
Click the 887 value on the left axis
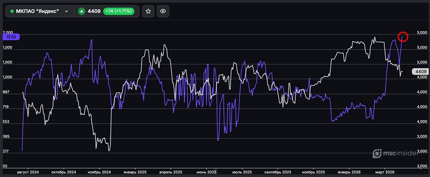click(8, 92)
